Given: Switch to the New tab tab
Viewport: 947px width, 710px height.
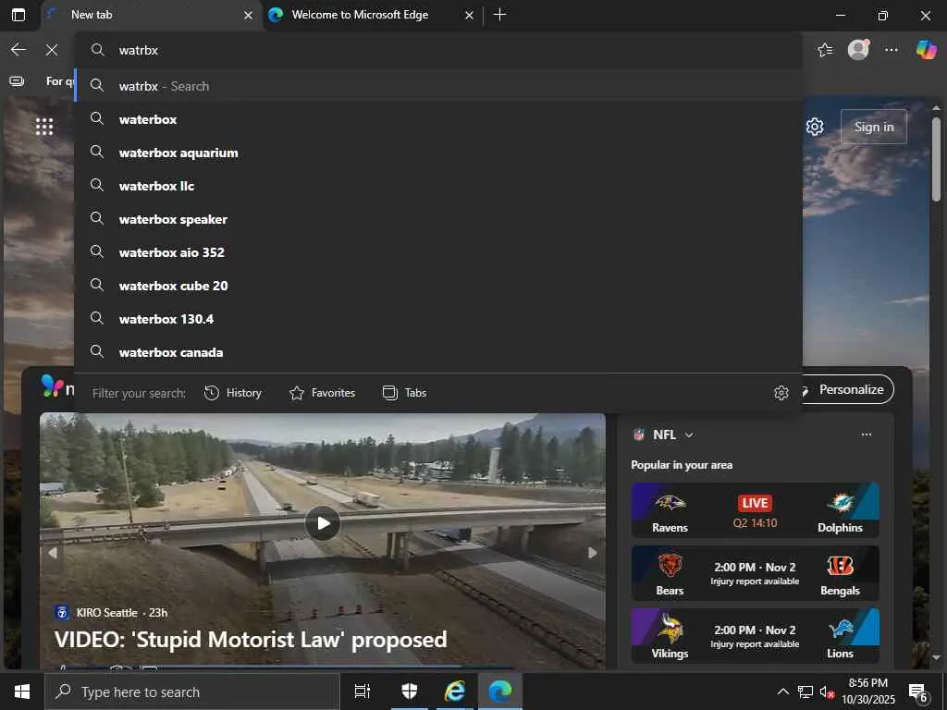Looking at the screenshot, I should coord(151,15).
